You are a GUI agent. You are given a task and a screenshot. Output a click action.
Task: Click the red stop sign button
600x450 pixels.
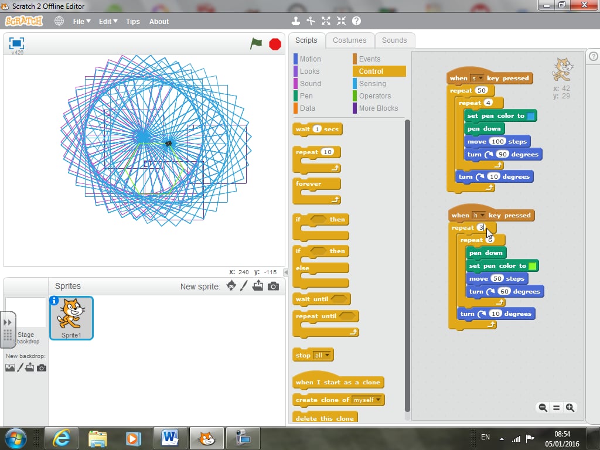pos(275,45)
